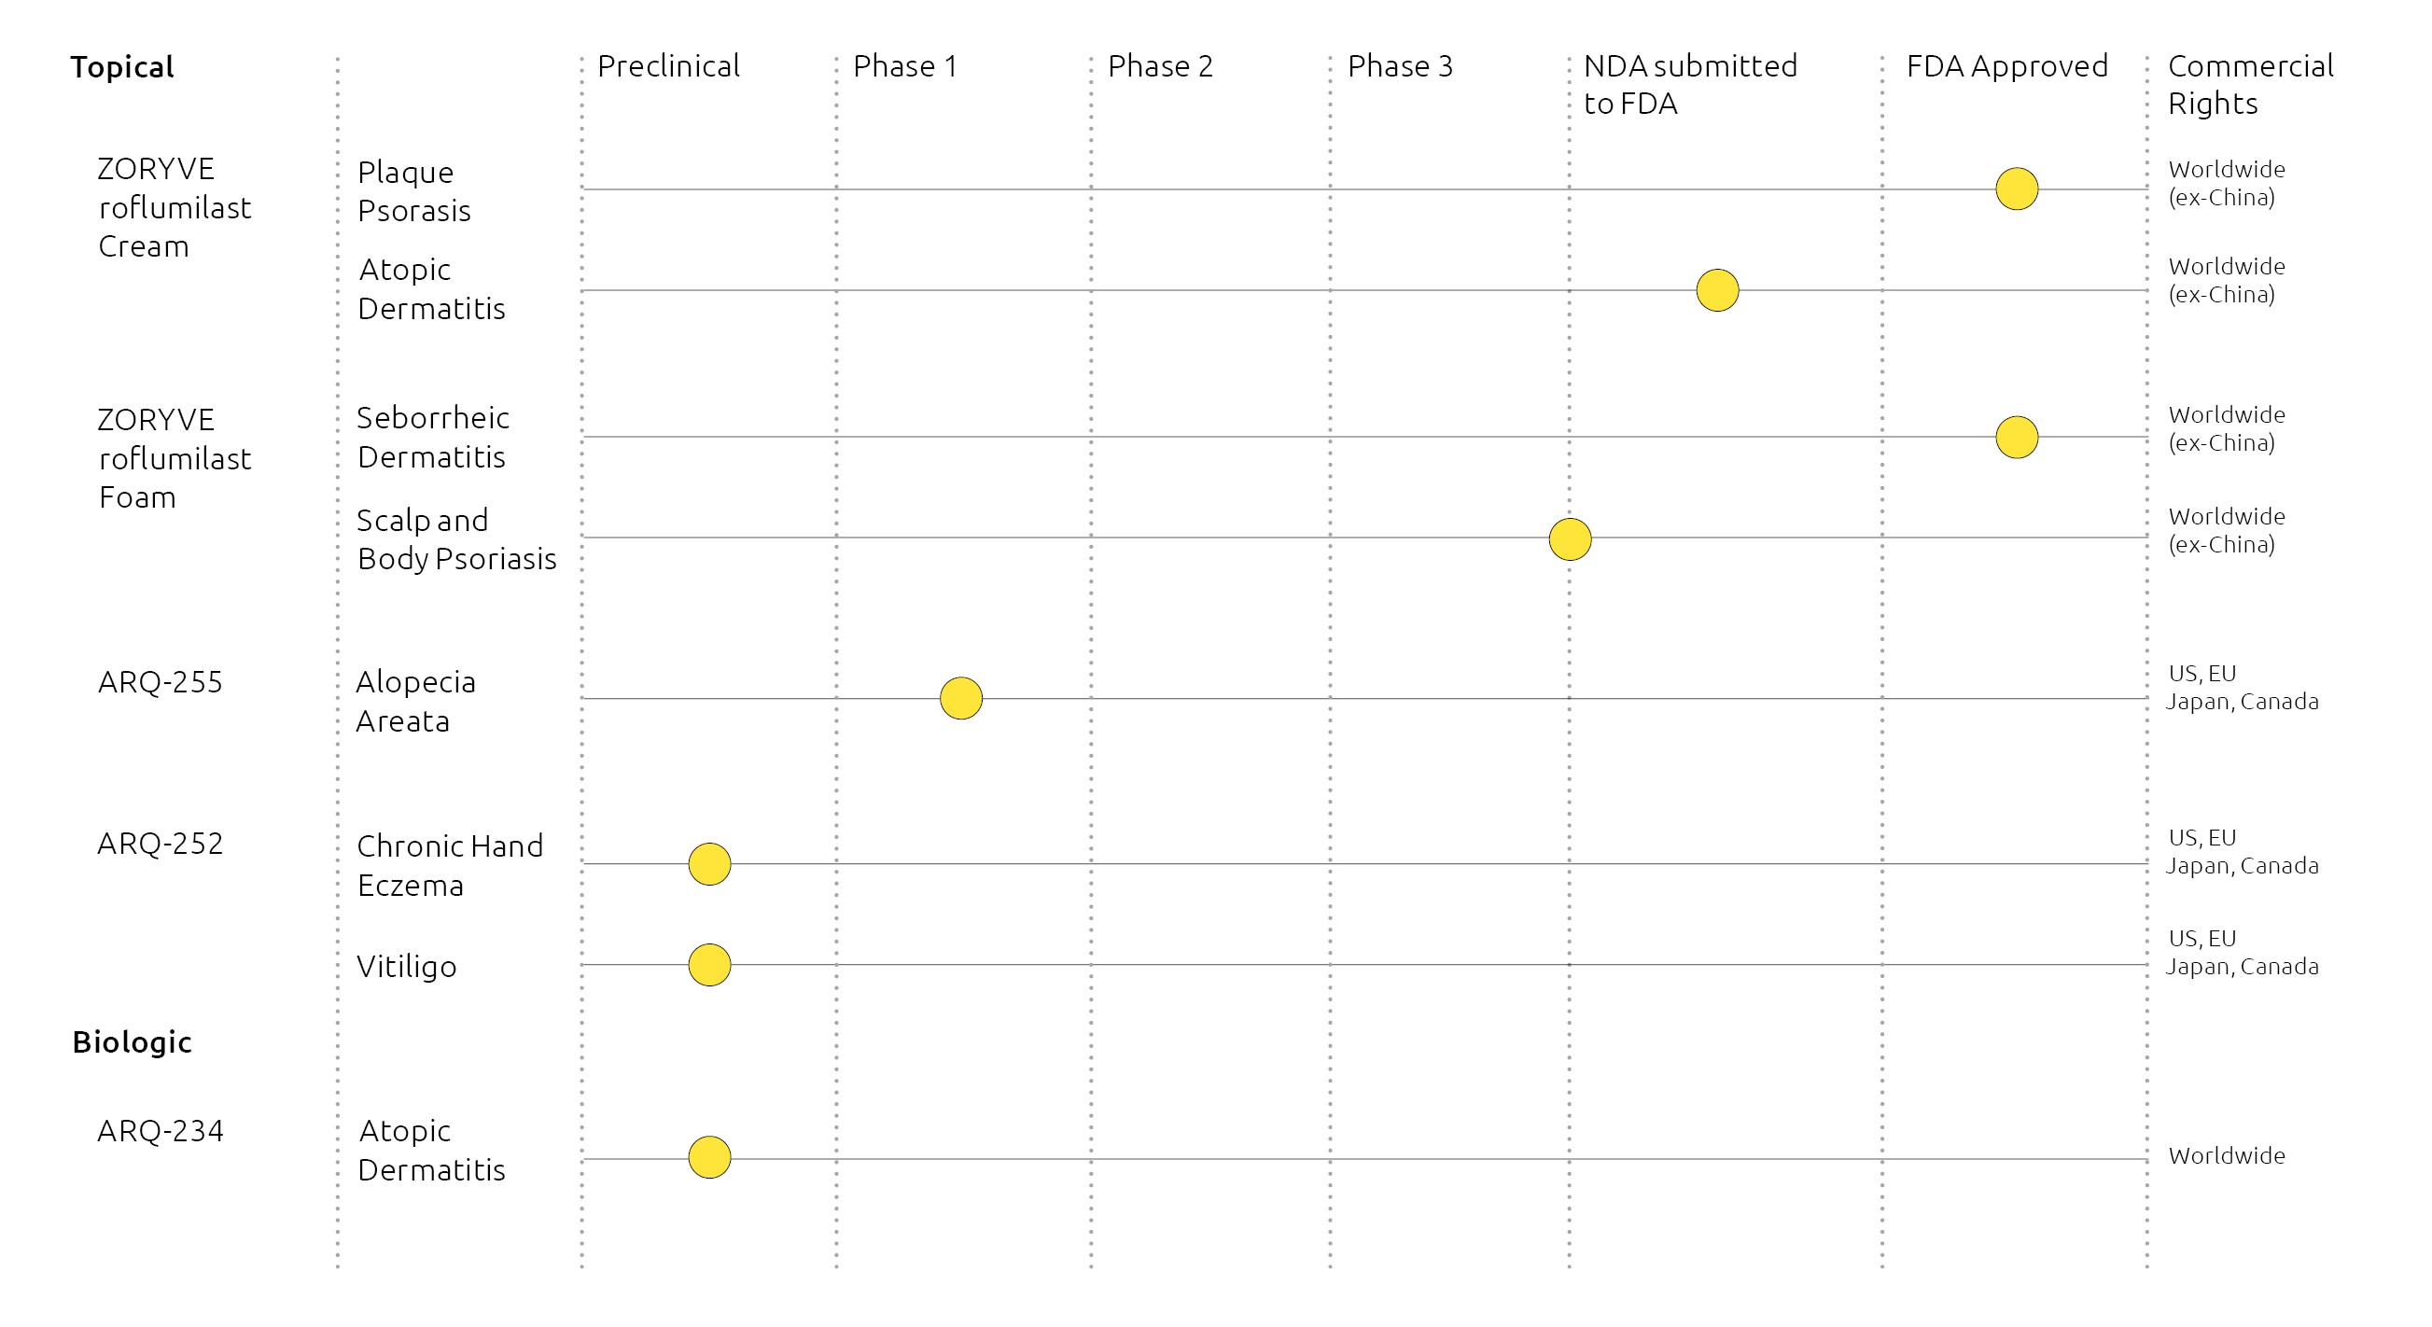Select the Phase 2 column header

coord(1159,66)
